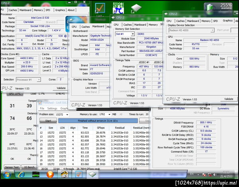Open the LinX File menu
This screenshot has width=239, height=187.
pyautogui.click(x=42, y=108)
